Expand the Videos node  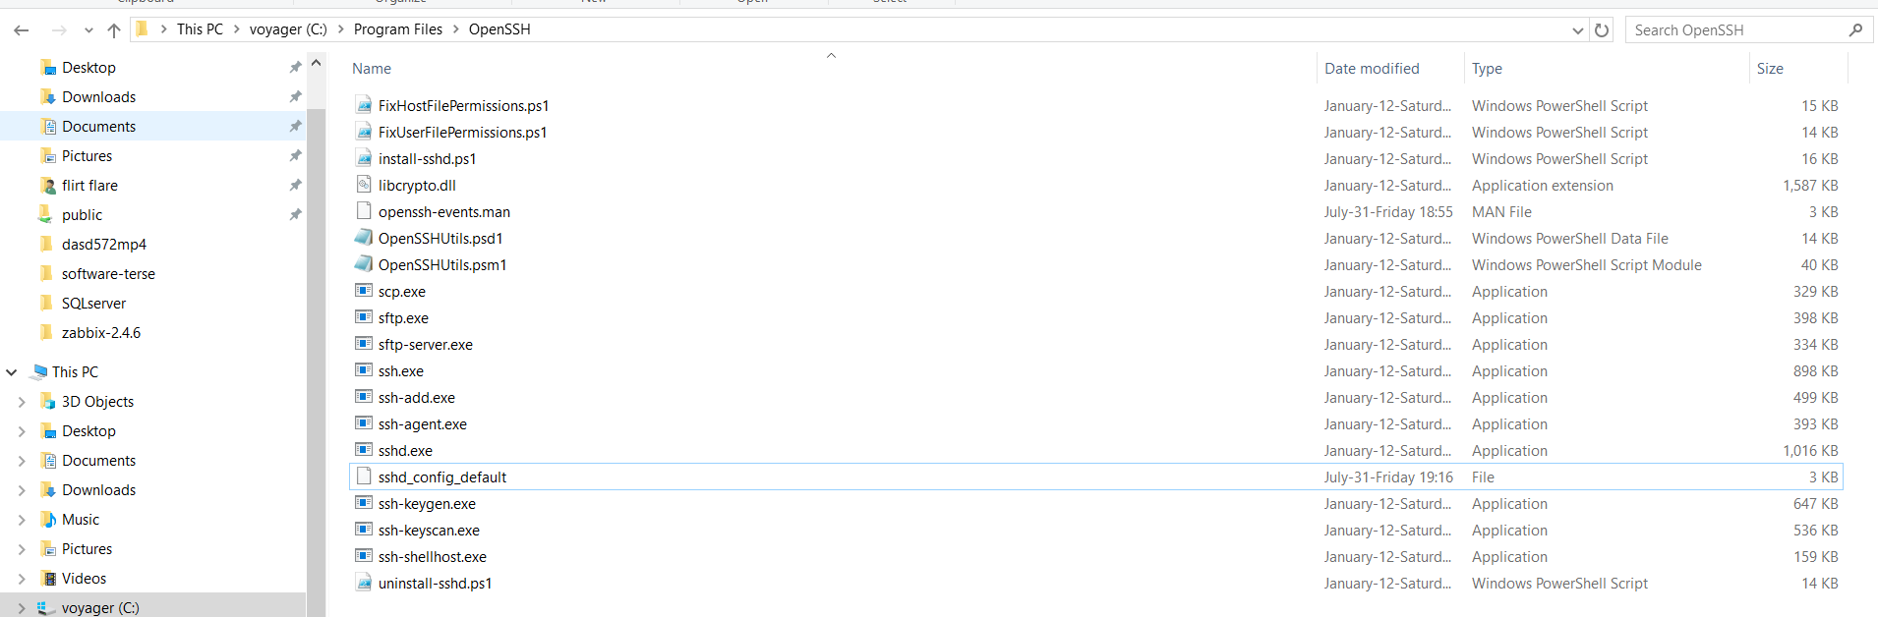coord(22,579)
